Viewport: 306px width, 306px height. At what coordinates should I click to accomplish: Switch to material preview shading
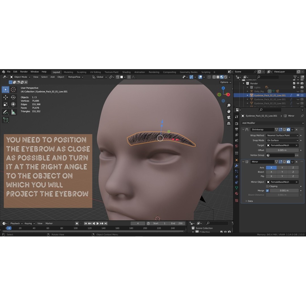(222, 77)
